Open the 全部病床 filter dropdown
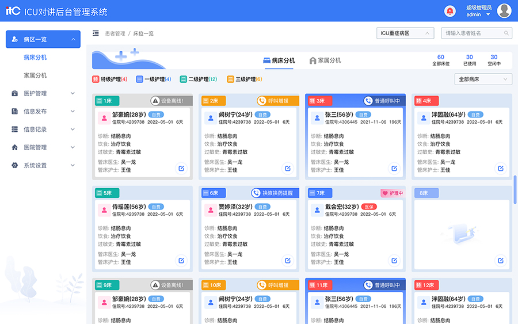 pyautogui.click(x=483, y=79)
